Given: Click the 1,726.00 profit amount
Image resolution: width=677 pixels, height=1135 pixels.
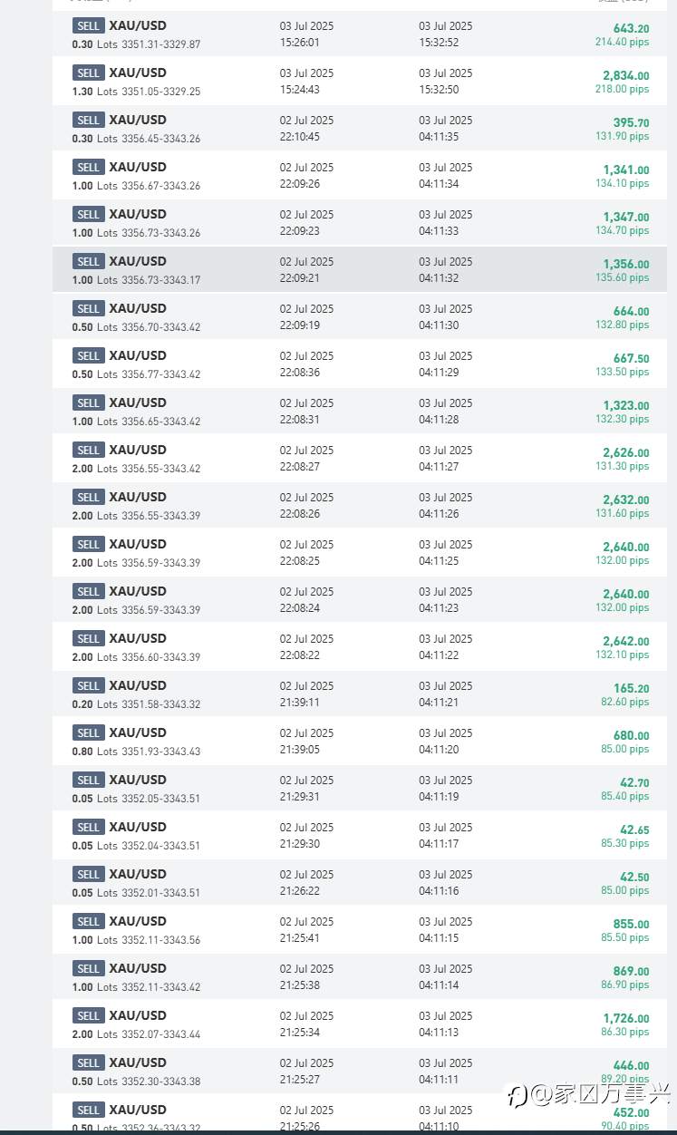Looking at the screenshot, I should point(625,1018).
